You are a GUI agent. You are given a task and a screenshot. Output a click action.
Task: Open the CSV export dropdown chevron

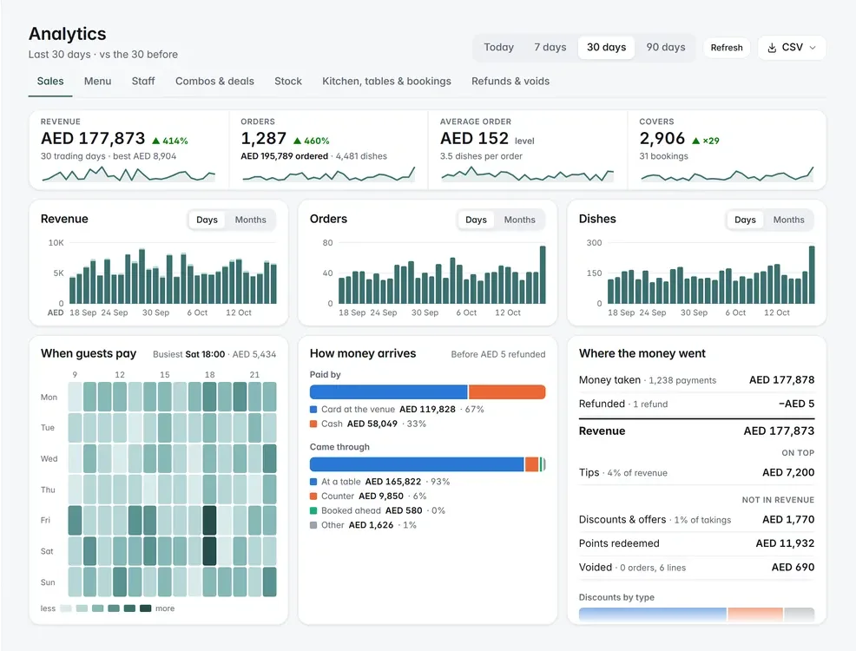813,48
